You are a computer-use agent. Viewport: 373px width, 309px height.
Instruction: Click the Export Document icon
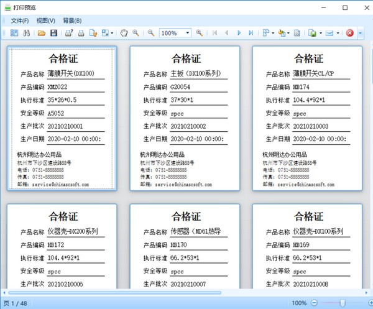312,33
